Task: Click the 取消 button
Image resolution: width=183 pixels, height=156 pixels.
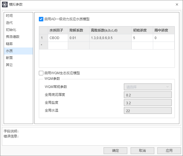Action: (142, 151)
